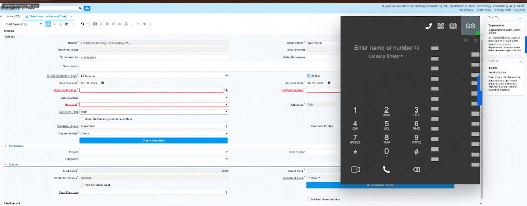Open the Currency Type dropdown
This screenshot has width=527, height=206.
click(227, 111)
